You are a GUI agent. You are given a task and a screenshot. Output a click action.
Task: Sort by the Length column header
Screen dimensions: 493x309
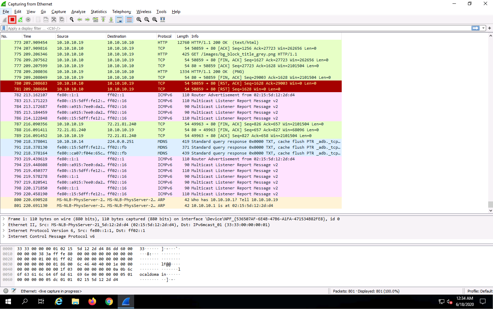point(183,36)
